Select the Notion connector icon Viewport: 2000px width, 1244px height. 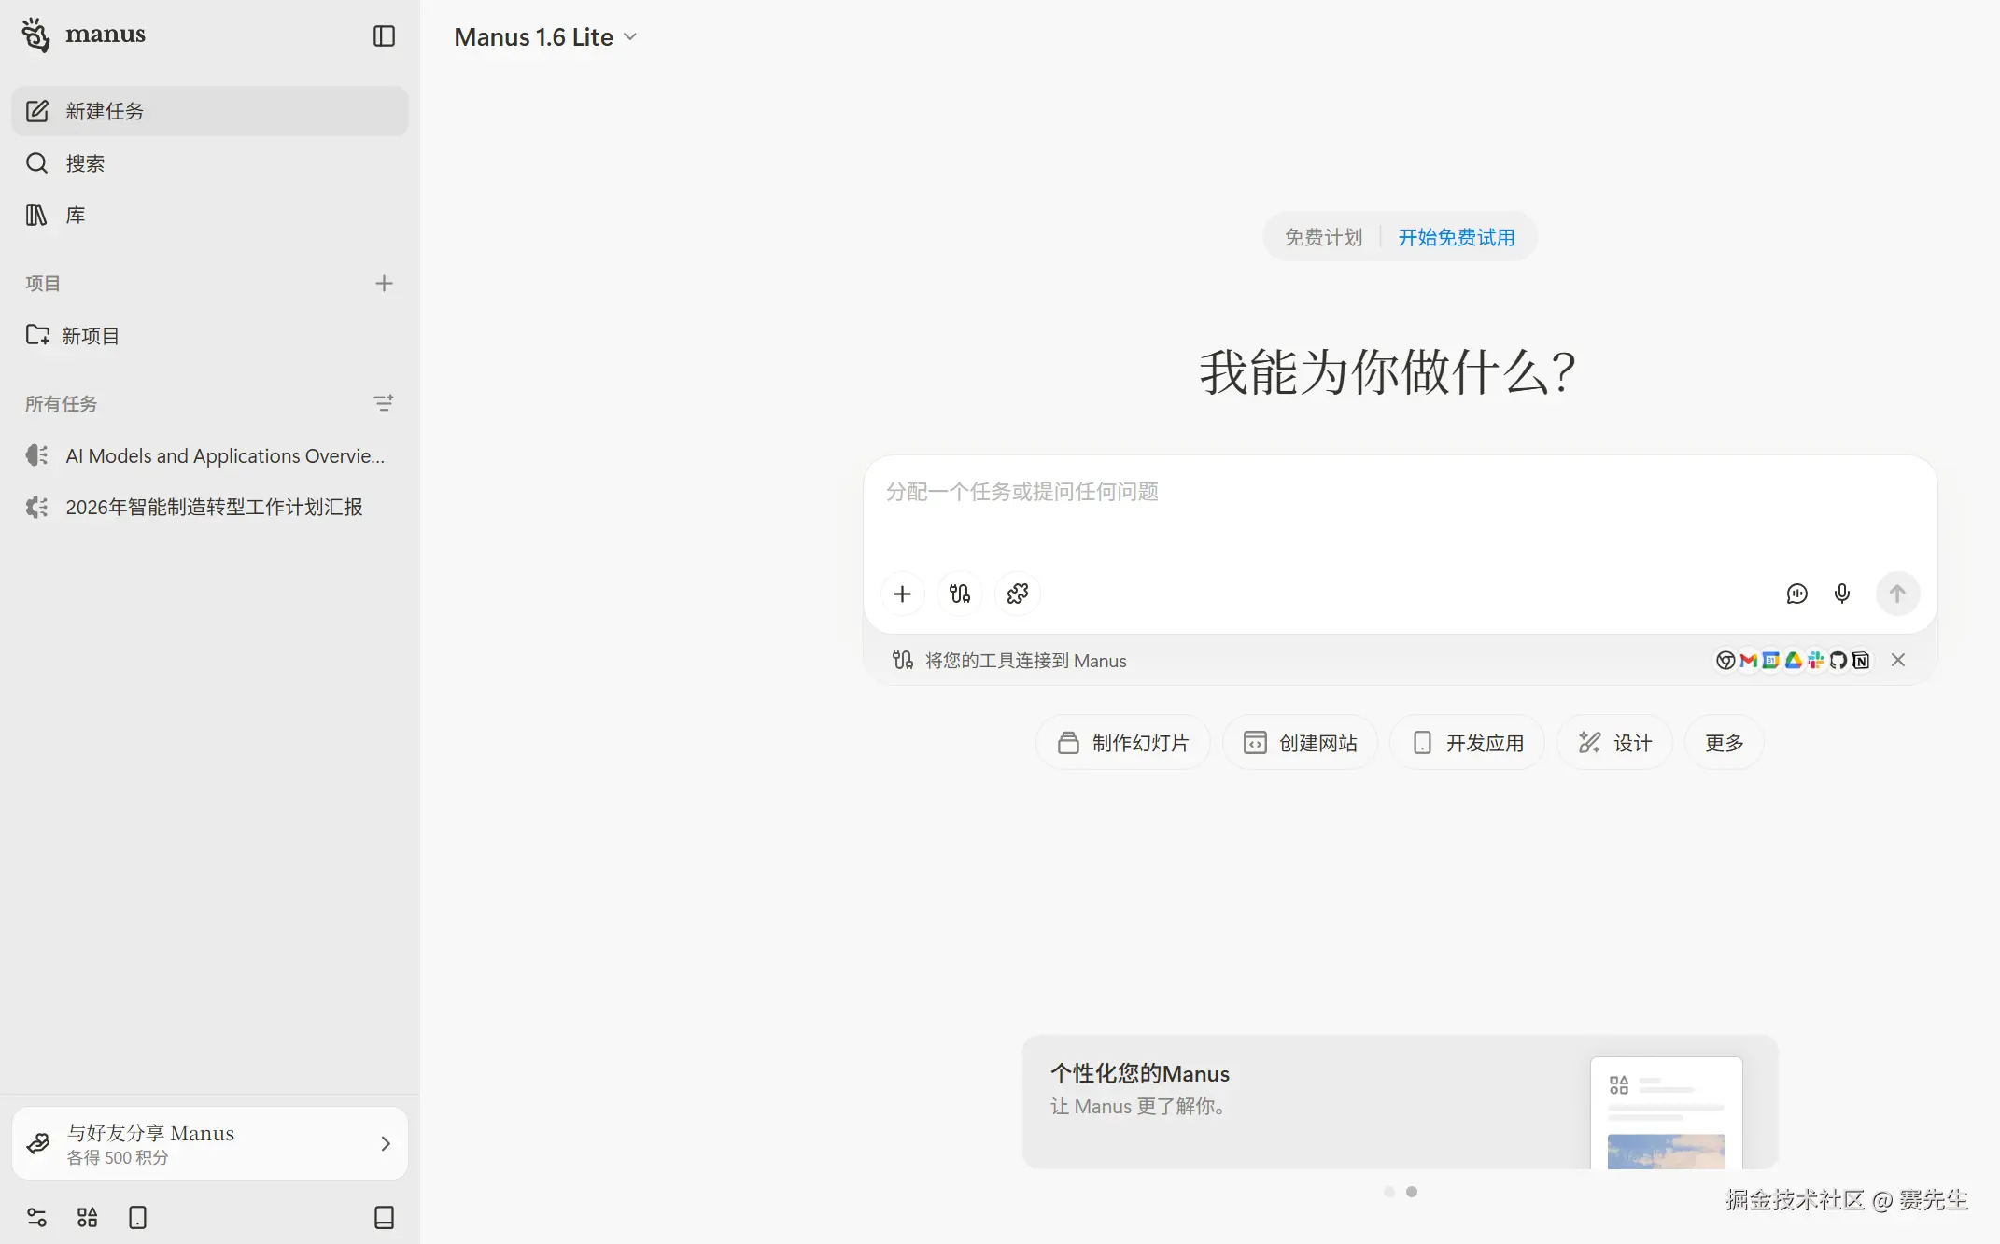[x=1861, y=660]
